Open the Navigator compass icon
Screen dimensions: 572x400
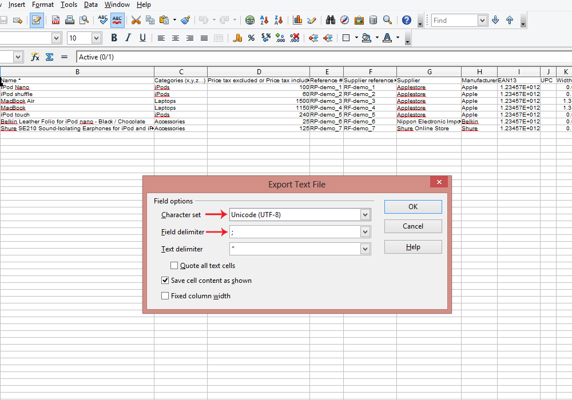[x=345, y=21]
